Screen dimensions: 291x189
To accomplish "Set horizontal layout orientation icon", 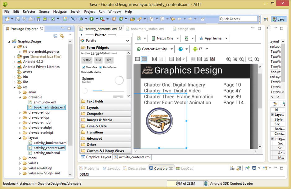I will (137, 59).
